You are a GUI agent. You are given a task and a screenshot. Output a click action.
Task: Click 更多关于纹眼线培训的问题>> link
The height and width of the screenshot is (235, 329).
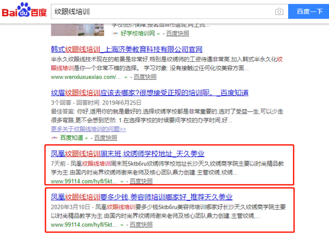tap(88, 129)
